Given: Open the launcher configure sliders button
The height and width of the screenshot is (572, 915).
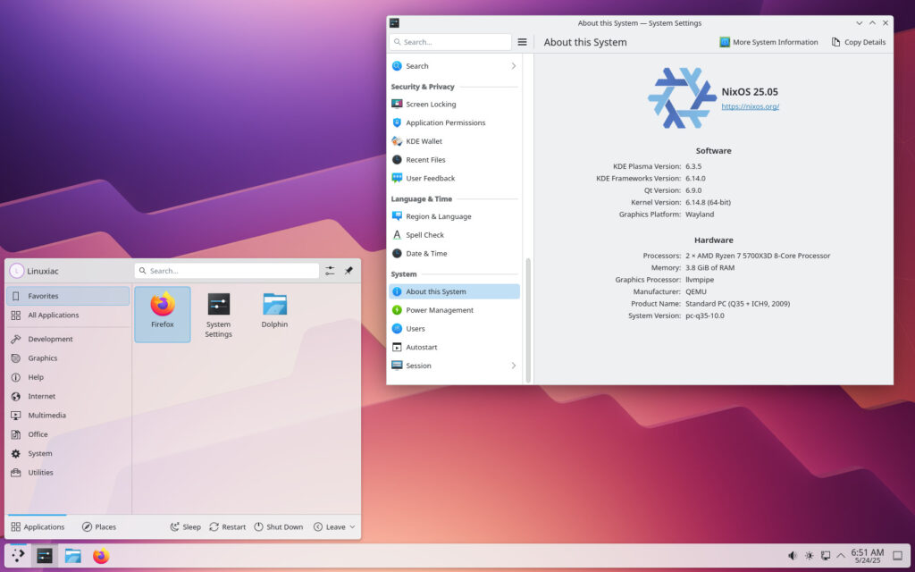Looking at the screenshot, I should click(x=331, y=271).
